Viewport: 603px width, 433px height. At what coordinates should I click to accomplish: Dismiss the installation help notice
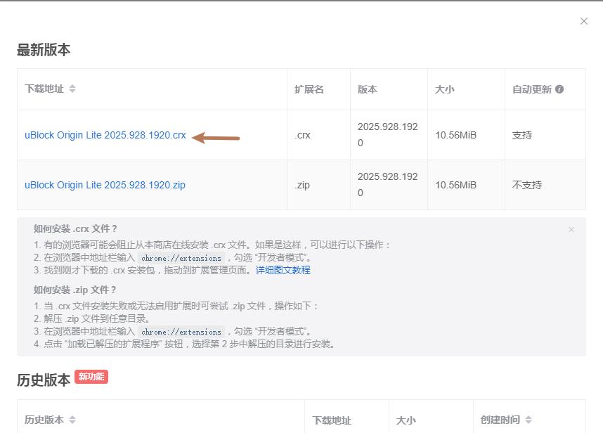571,230
